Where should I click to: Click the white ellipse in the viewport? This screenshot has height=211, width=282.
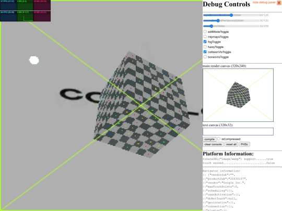[x=34, y=60]
